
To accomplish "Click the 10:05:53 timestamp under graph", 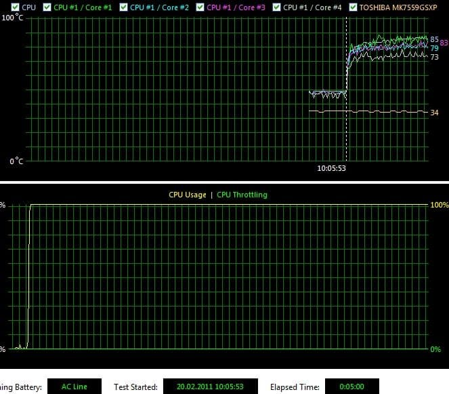I will pyautogui.click(x=331, y=168).
